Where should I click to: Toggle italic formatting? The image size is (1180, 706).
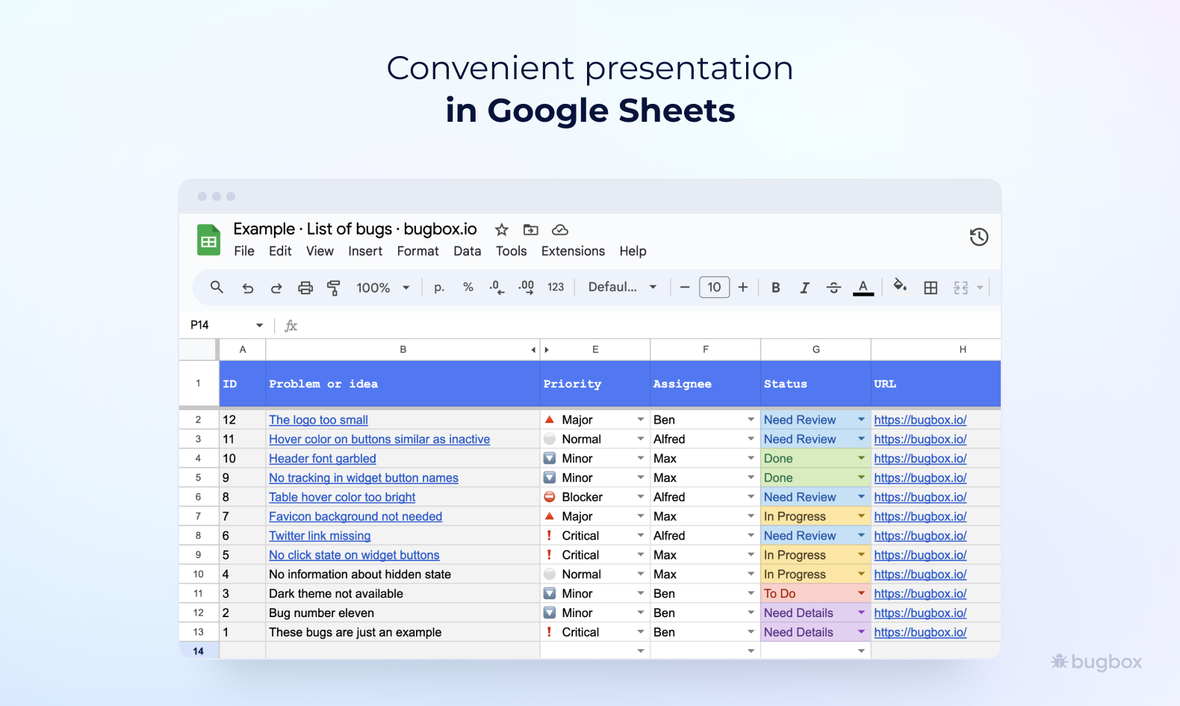[804, 288]
